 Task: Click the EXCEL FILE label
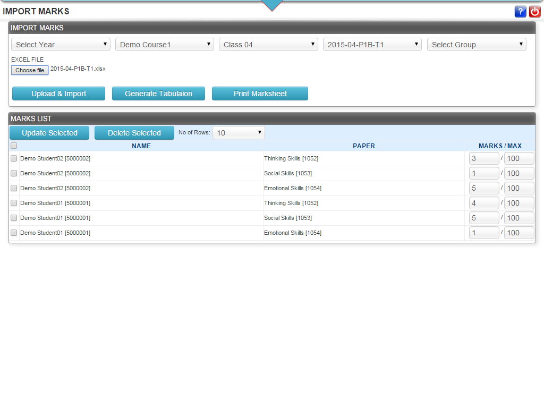point(28,59)
